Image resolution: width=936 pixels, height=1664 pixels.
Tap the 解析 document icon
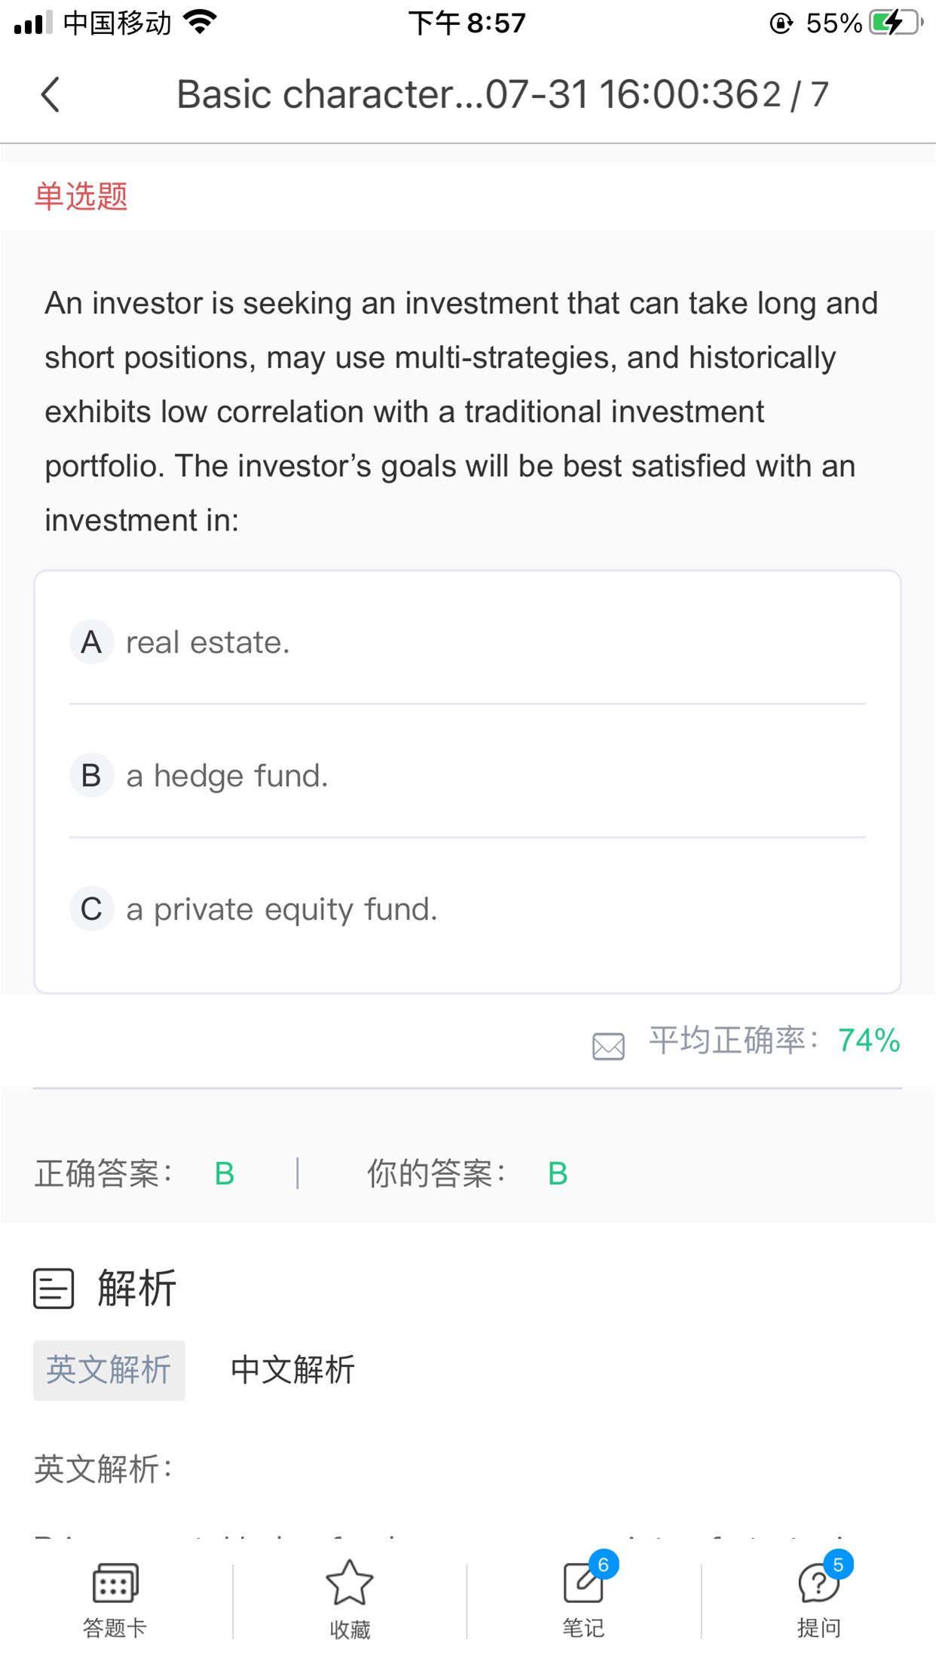[54, 1288]
